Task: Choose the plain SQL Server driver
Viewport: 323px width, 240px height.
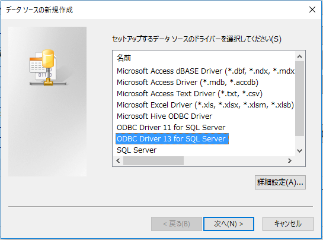Action: 136,150
